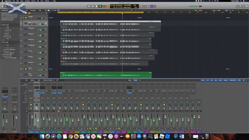The width and height of the screenshot is (249, 140).
Task: Toggle the Inspector button in the control bar
Action: click(5, 6)
